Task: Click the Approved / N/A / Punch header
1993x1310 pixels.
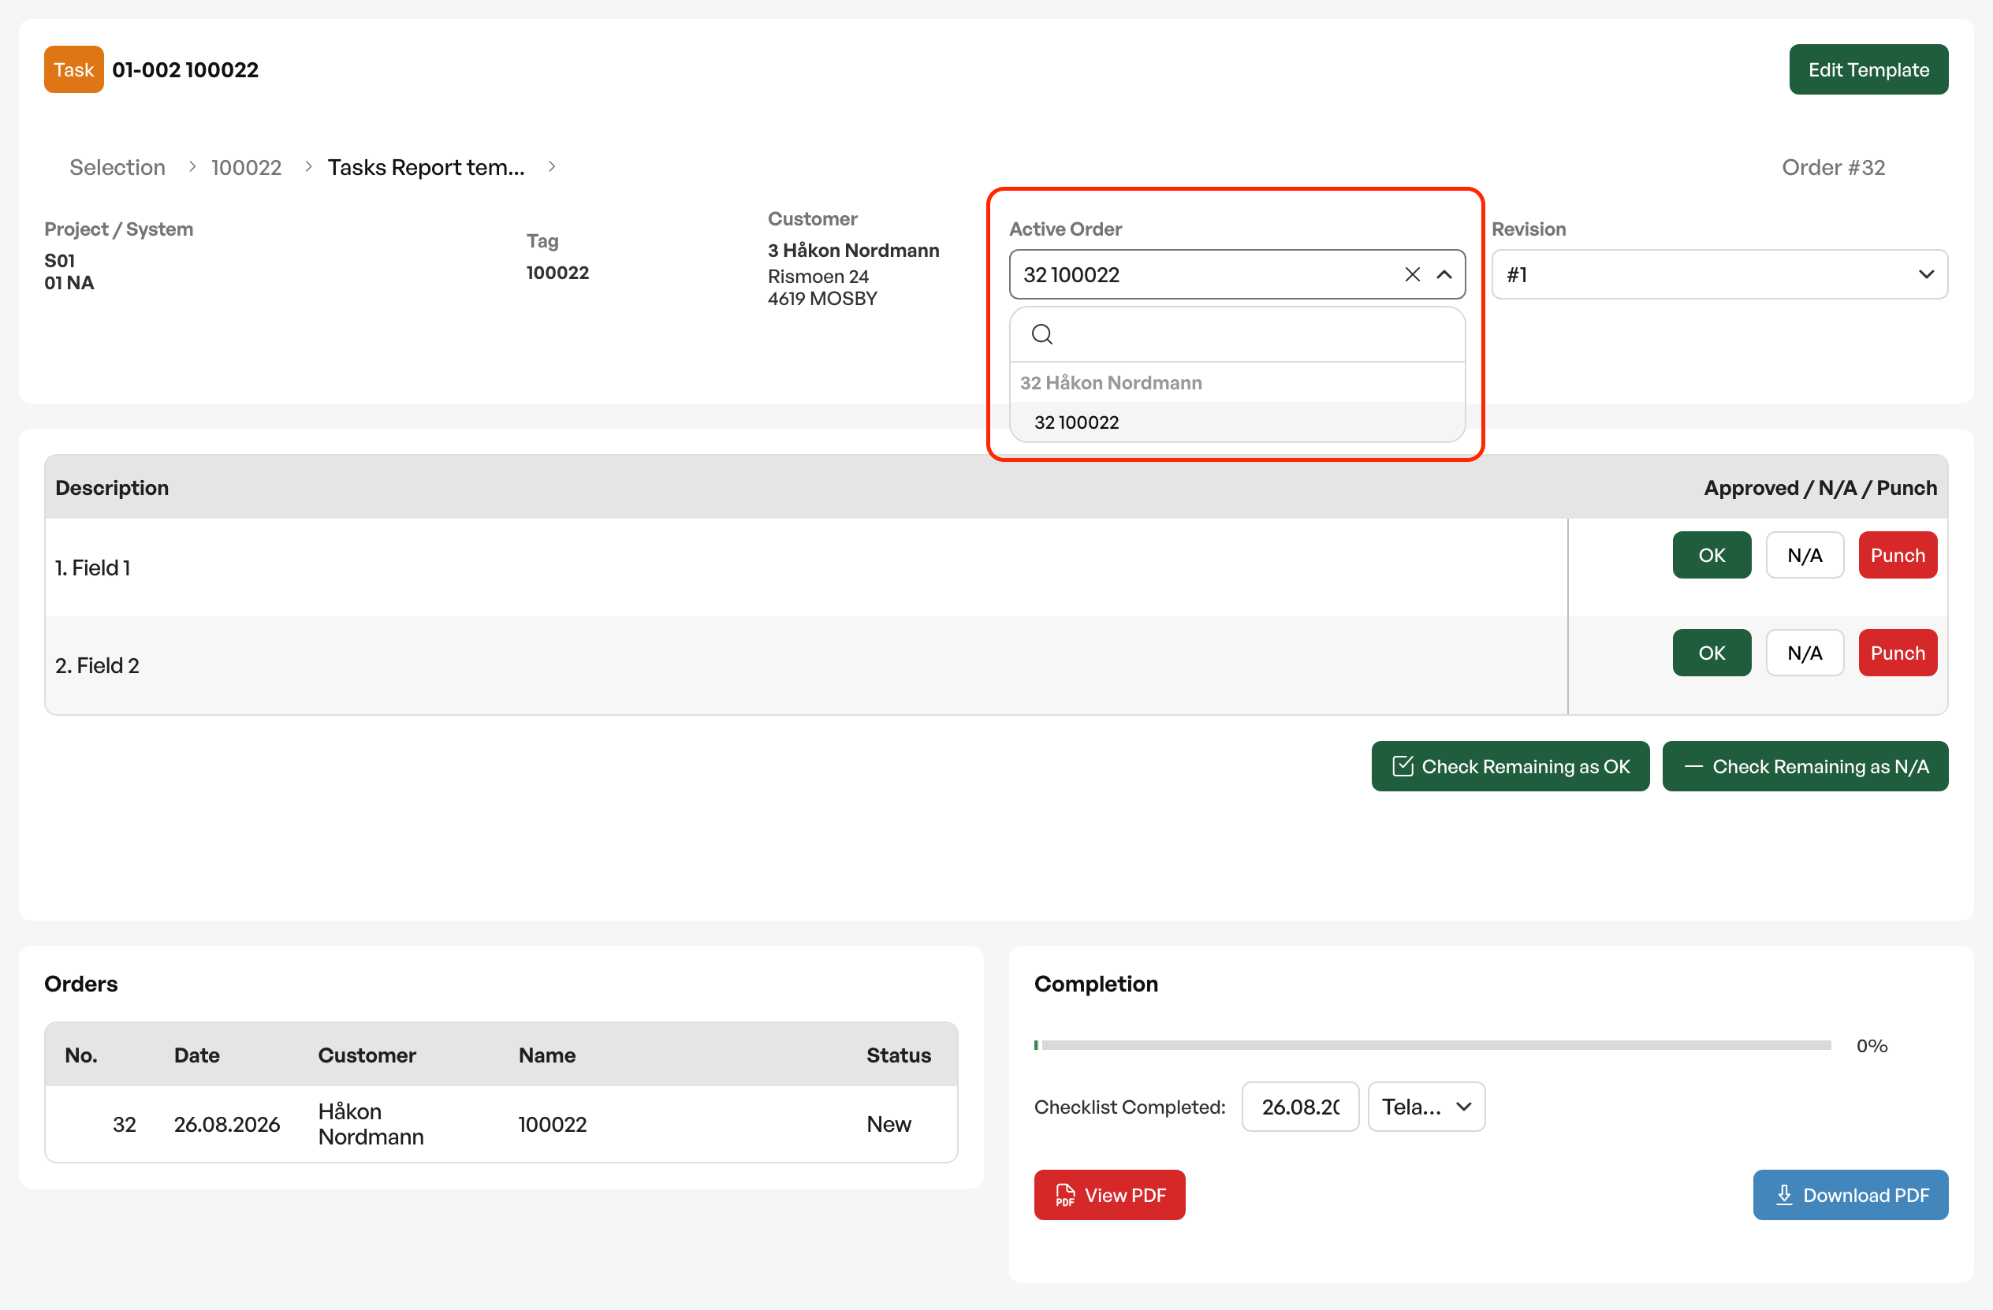Action: pos(1820,488)
